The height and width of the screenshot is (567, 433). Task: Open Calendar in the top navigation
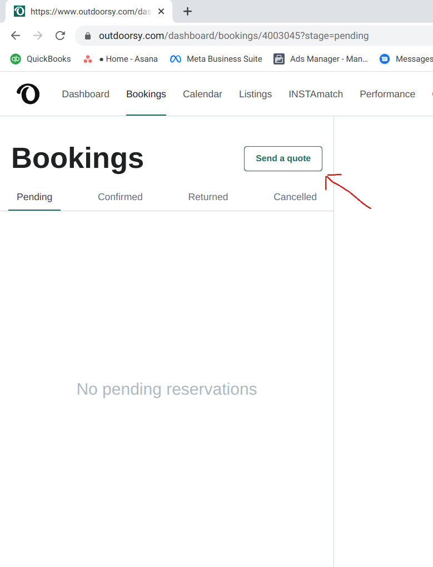(202, 94)
